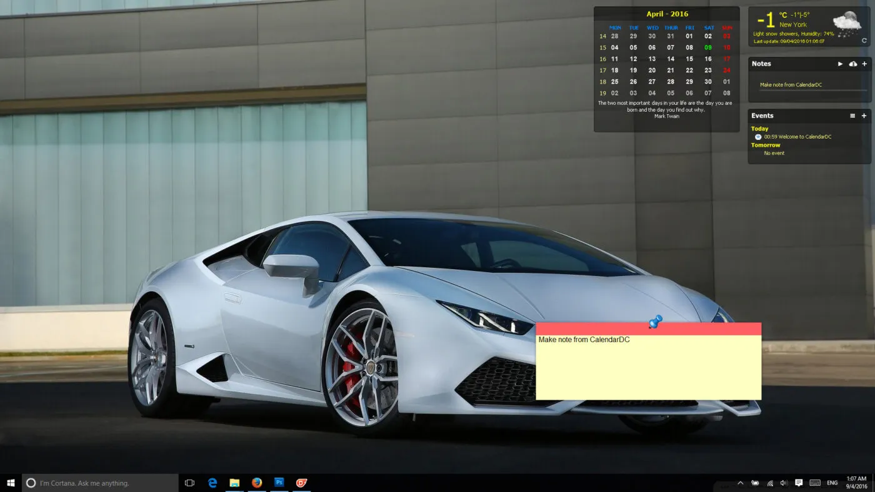The height and width of the screenshot is (492, 875).
Task: Open the Action Center notifications icon
Action: pos(799,483)
